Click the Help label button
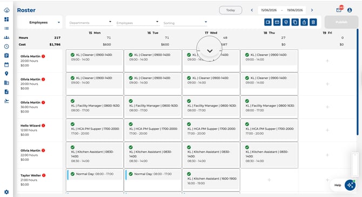This screenshot has width=362, height=197. [x=338, y=185]
